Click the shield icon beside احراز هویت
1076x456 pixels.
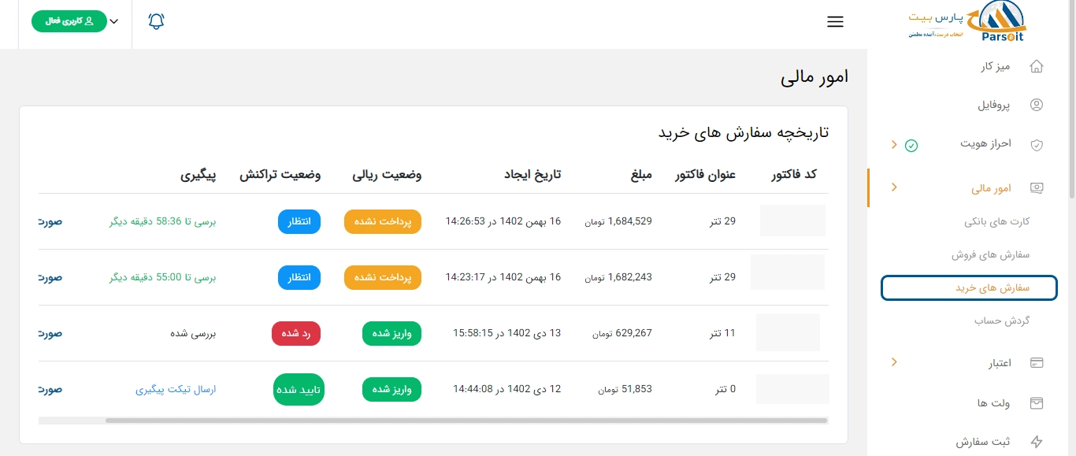(1037, 144)
